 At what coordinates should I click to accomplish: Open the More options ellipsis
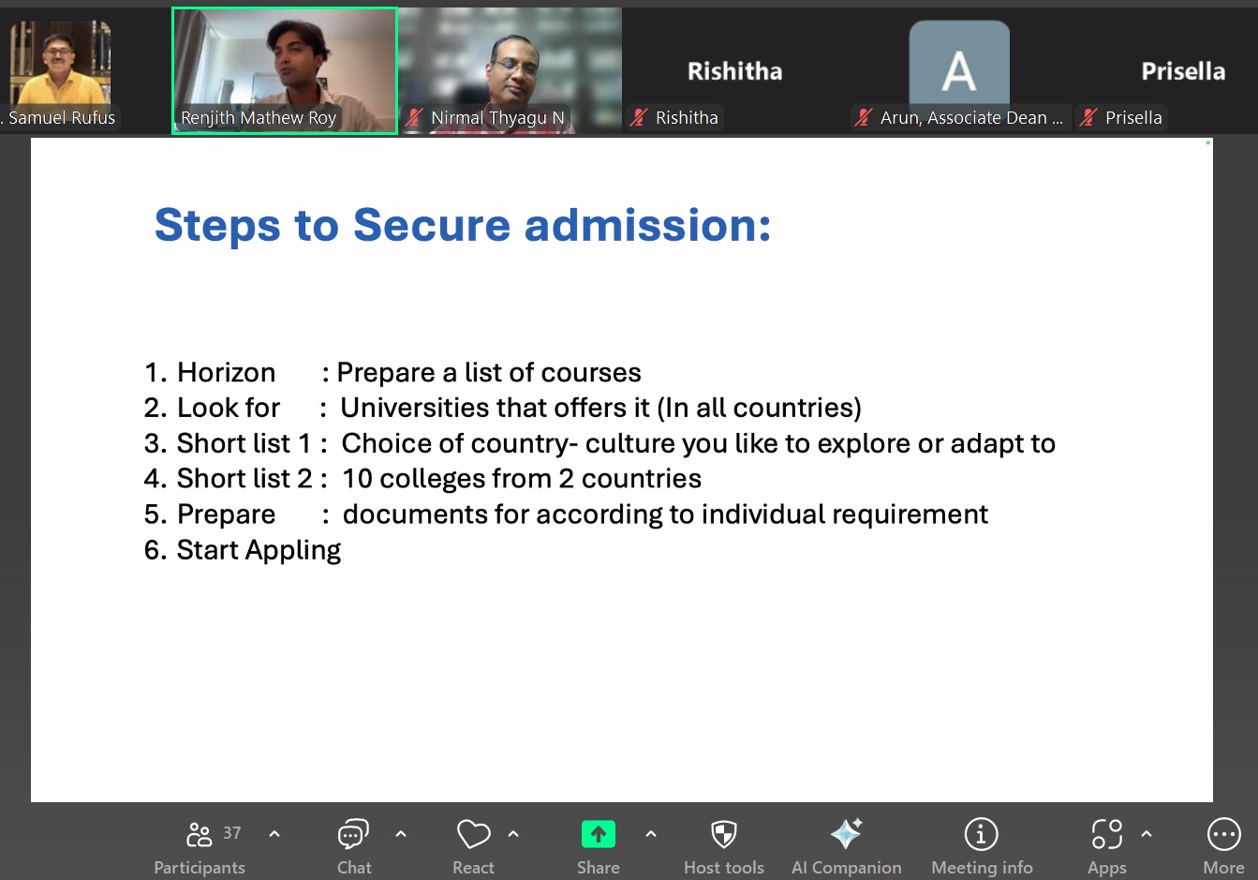(1223, 834)
